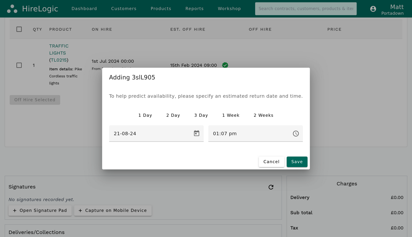The width and height of the screenshot is (412, 237).
Task: Open the TL0215 product link
Action: (58, 60)
